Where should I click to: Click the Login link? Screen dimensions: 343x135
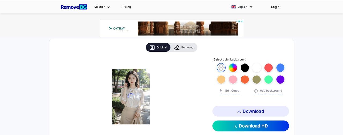pos(275,7)
